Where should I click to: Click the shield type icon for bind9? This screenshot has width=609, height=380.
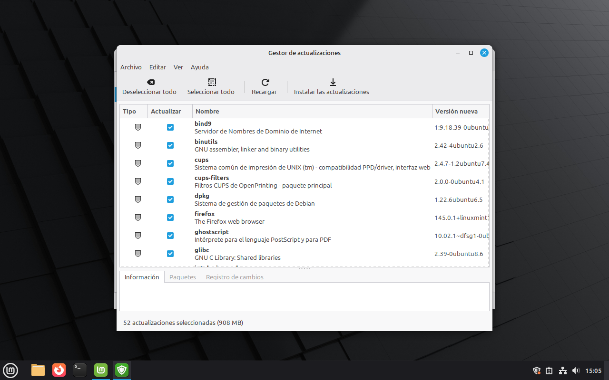[138, 127]
